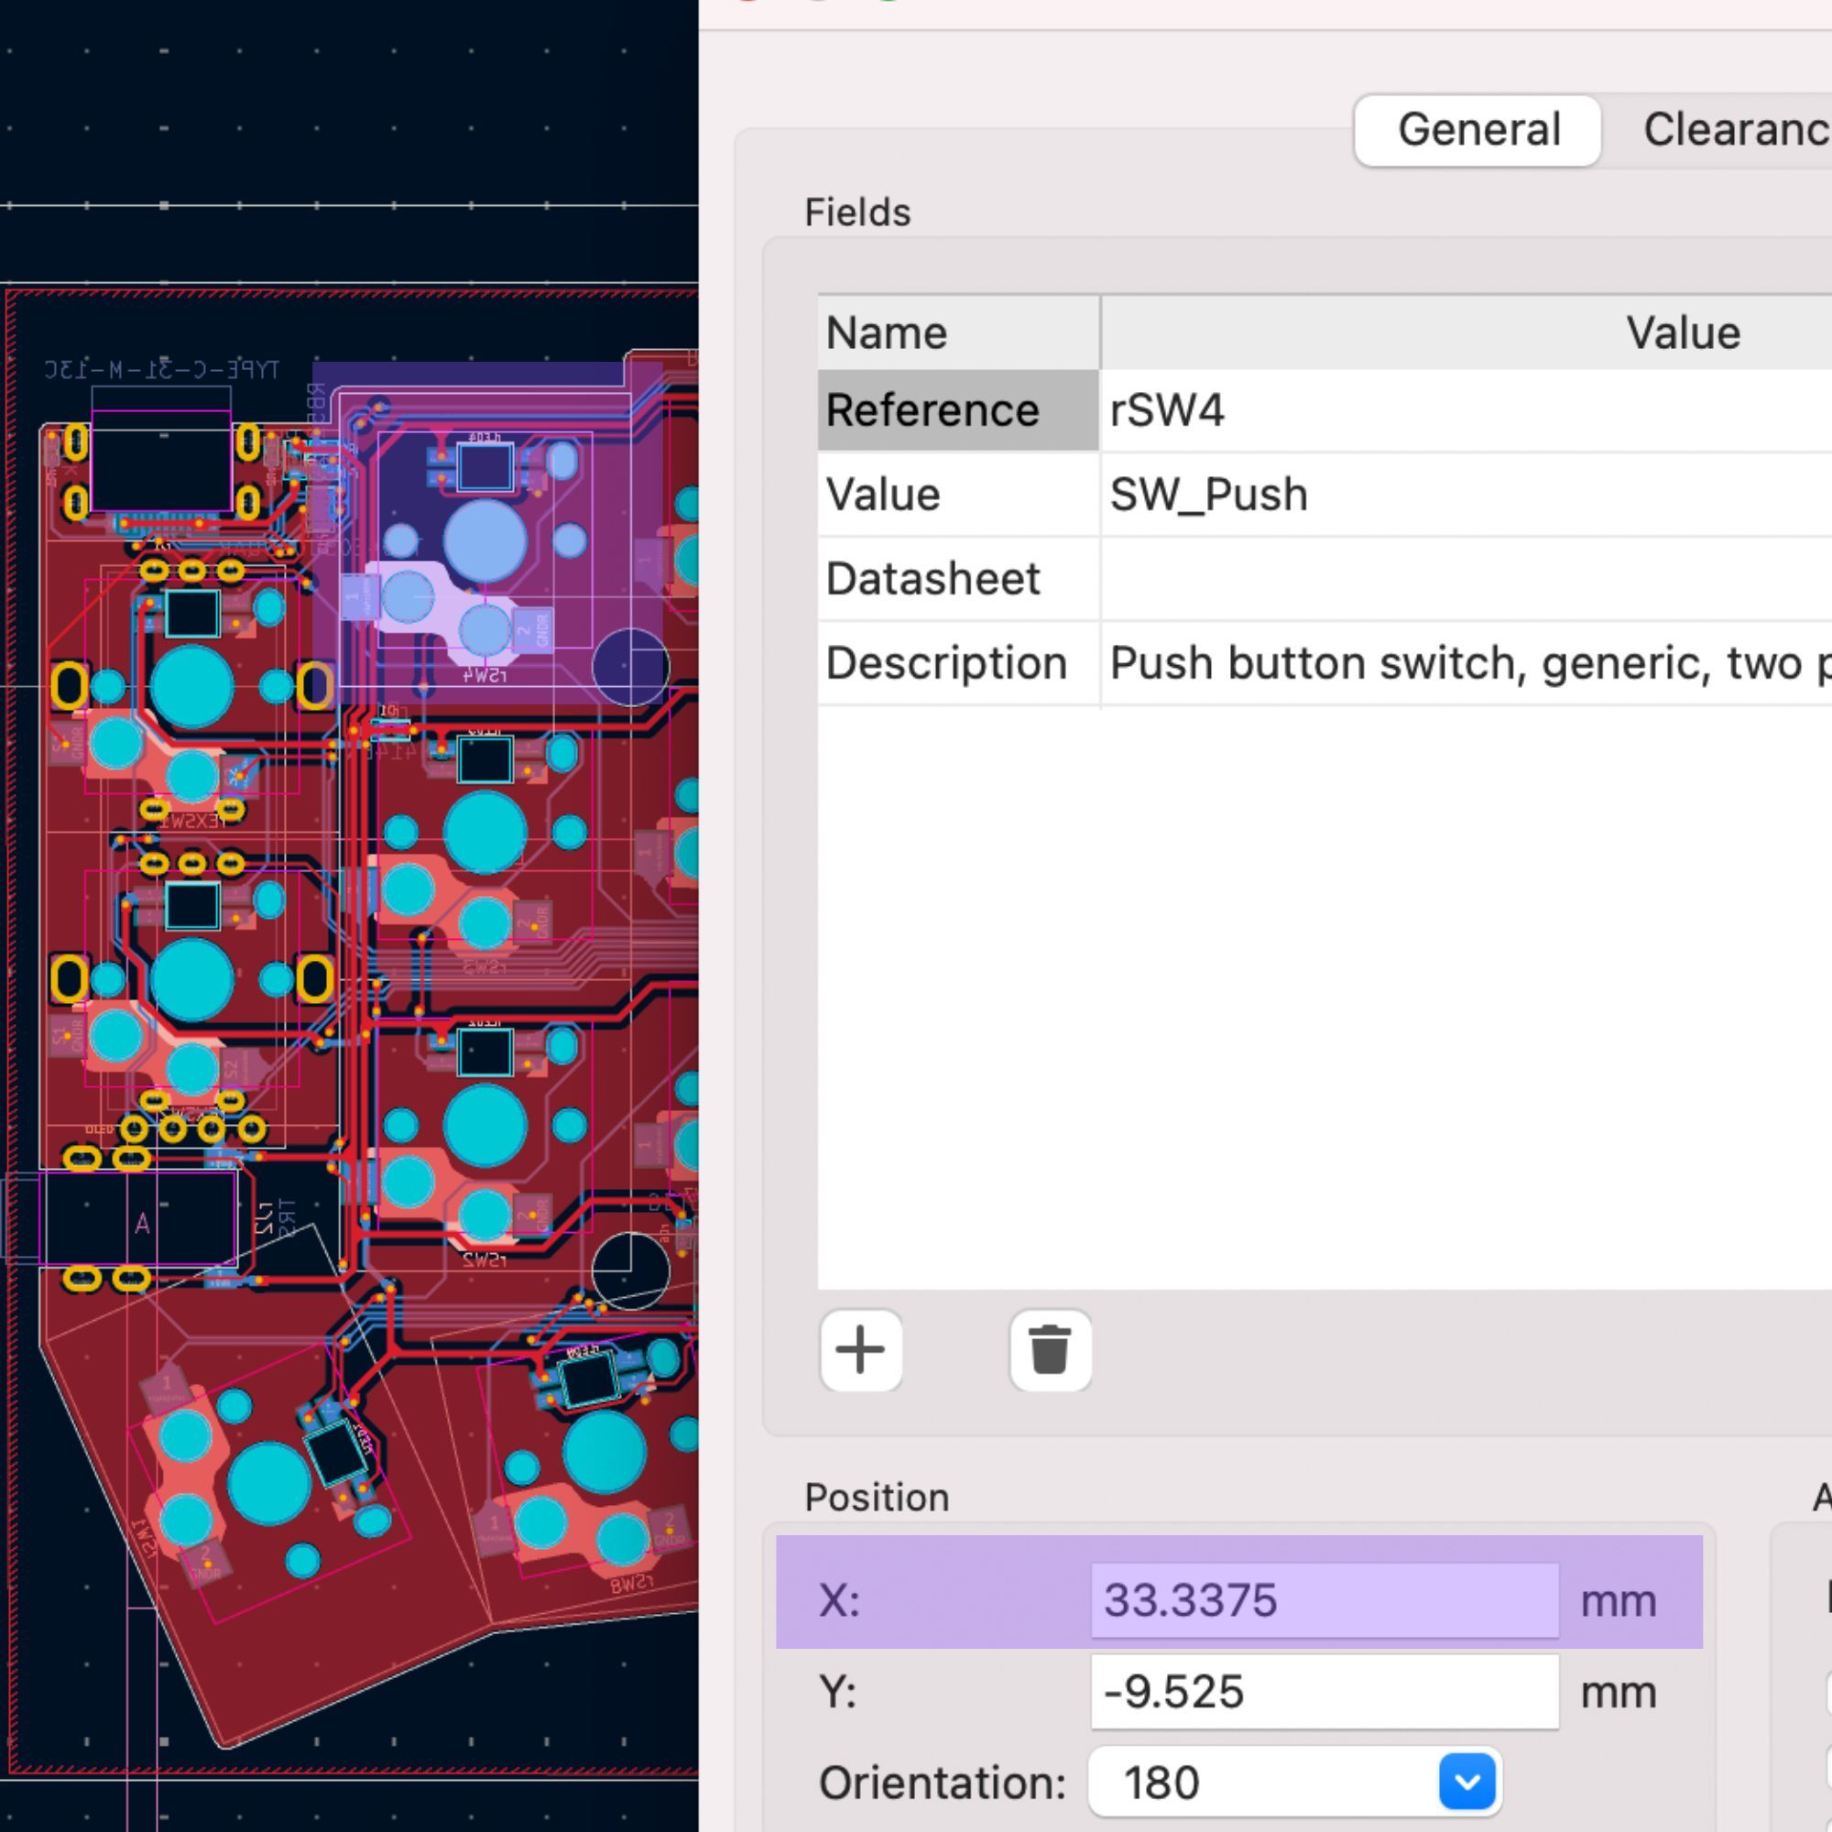
Task: Expand the Orientation dropdown arrow
Action: coord(1466,1782)
